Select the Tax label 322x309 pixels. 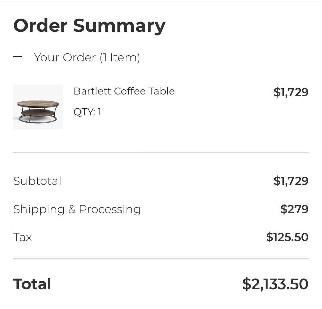[22, 237]
